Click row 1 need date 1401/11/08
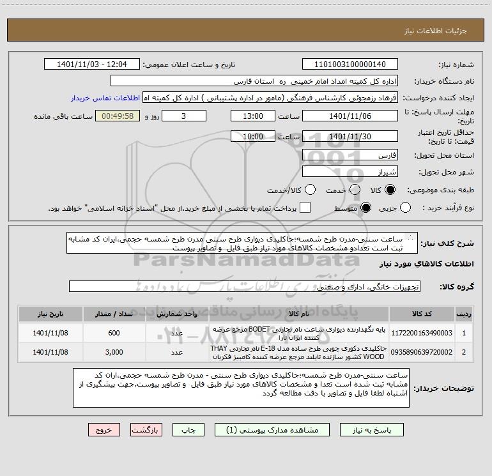The width and height of the screenshot is (492, 476). pyautogui.click(x=50, y=333)
